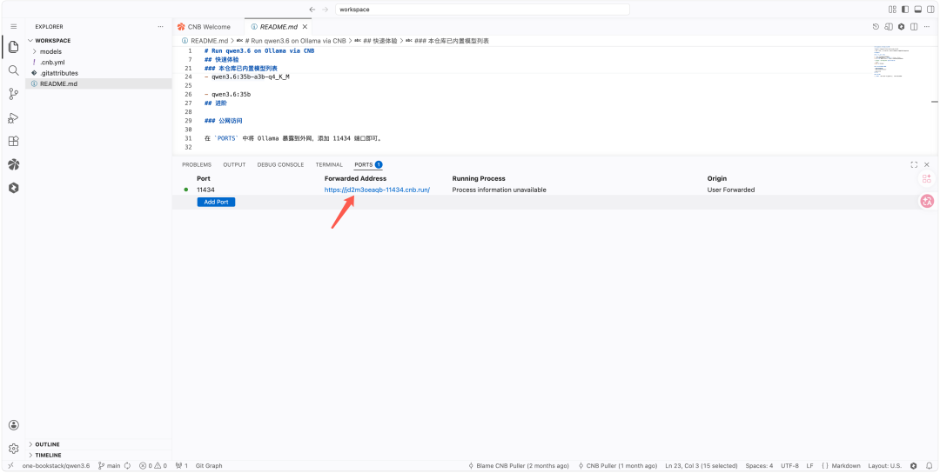Open the forwarded 11434.cnb.run address link
This screenshot has height=473, width=940.
(377, 190)
